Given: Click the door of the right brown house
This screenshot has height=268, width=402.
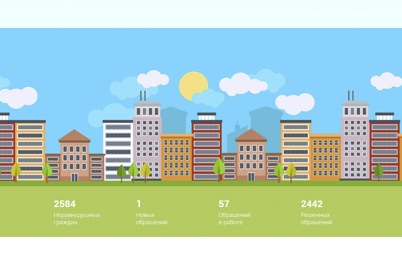Looking at the screenshot, I should coord(251,176).
